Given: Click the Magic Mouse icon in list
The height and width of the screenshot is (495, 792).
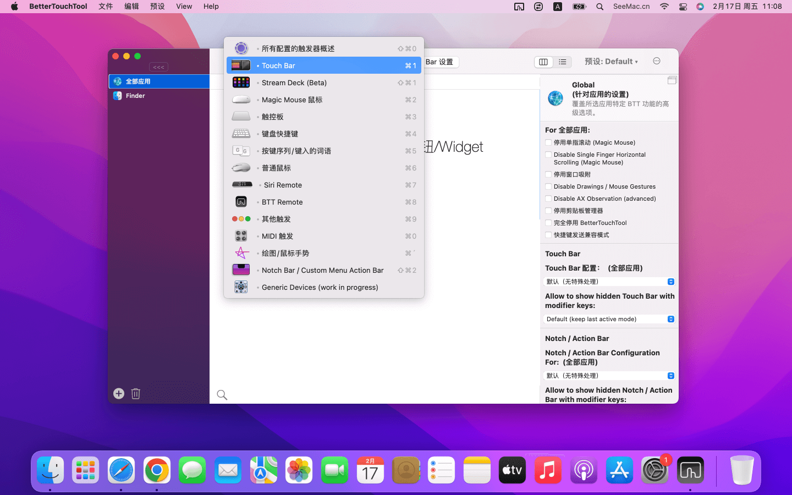Looking at the screenshot, I should click(x=241, y=100).
